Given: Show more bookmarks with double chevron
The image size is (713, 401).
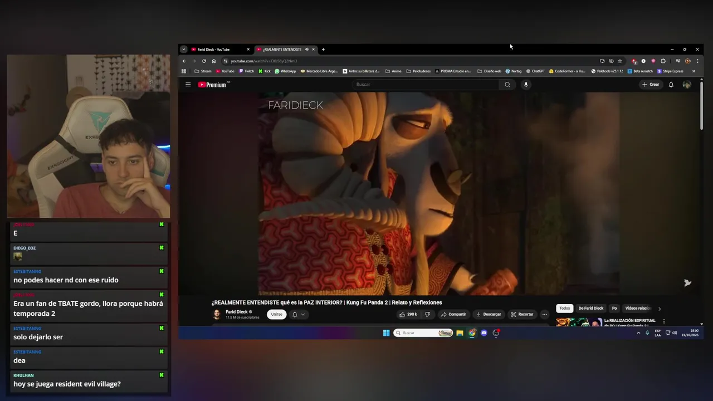Looking at the screenshot, I should pyautogui.click(x=694, y=71).
